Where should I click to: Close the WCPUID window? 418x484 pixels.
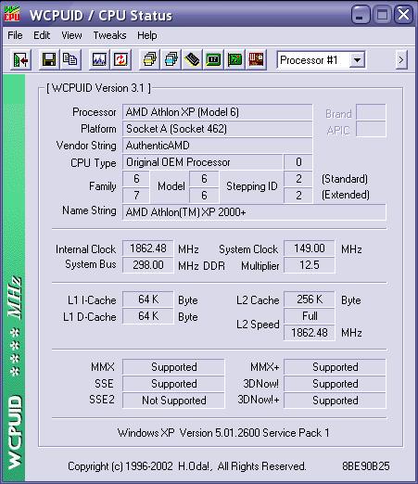click(x=403, y=15)
